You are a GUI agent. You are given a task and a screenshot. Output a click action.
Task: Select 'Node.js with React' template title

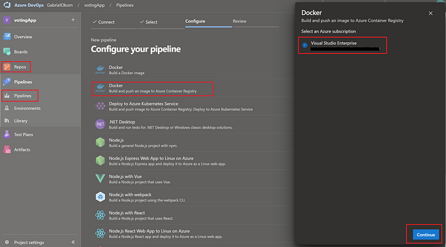[127, 213]
